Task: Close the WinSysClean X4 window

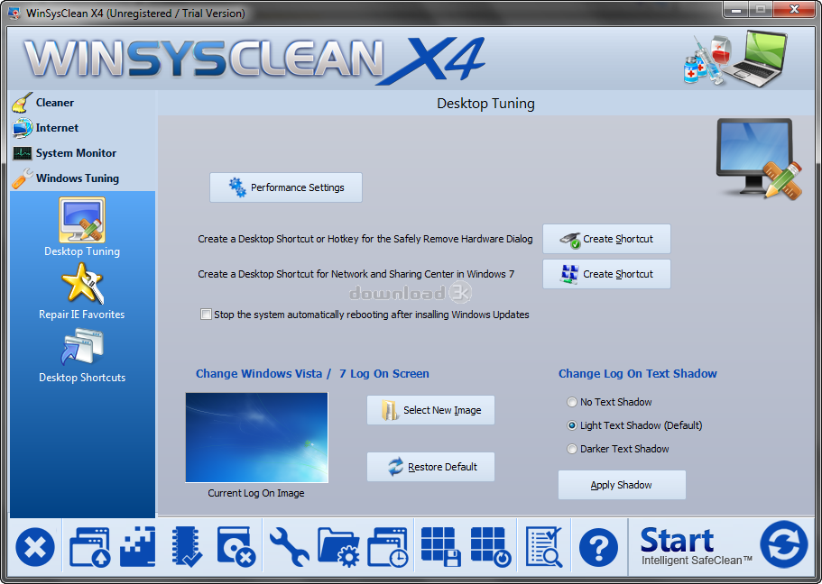Action: pos(794,10)
